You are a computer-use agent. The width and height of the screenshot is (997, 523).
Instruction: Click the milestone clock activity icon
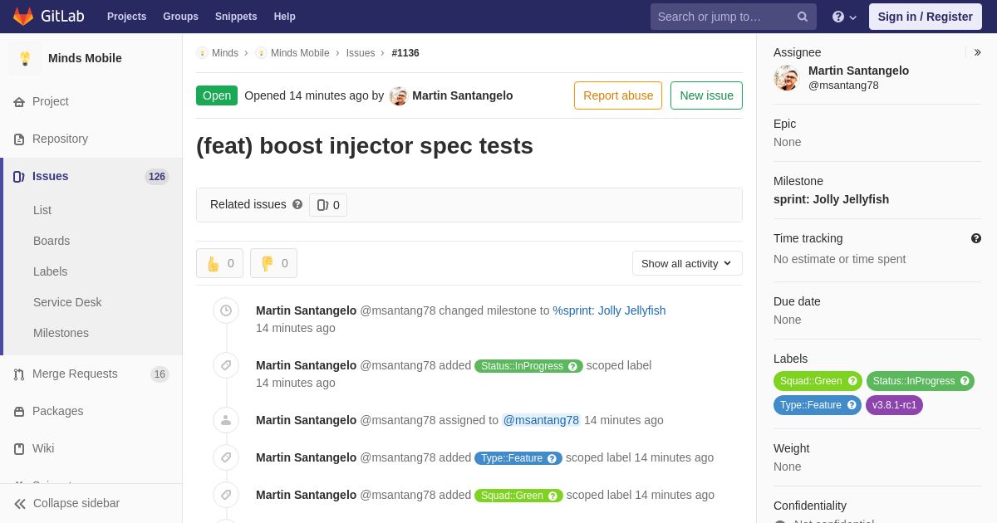226,310
